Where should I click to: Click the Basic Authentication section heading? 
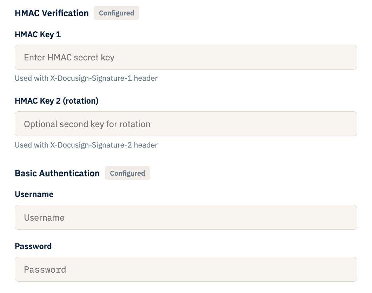57,173
